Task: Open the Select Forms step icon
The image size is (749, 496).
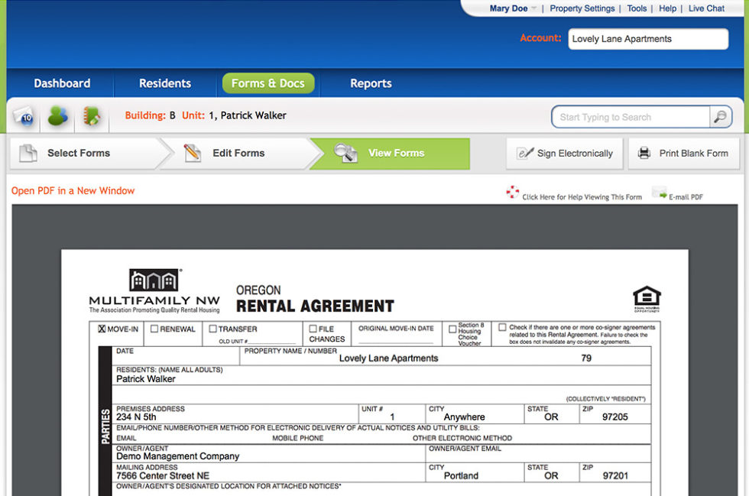Action: click(29, 153)
